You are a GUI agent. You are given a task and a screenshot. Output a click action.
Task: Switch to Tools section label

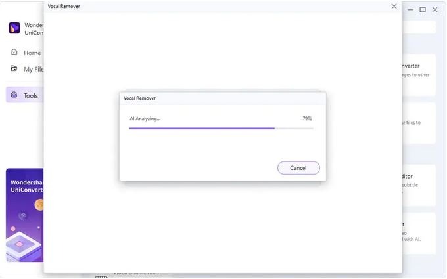point(31,96)
